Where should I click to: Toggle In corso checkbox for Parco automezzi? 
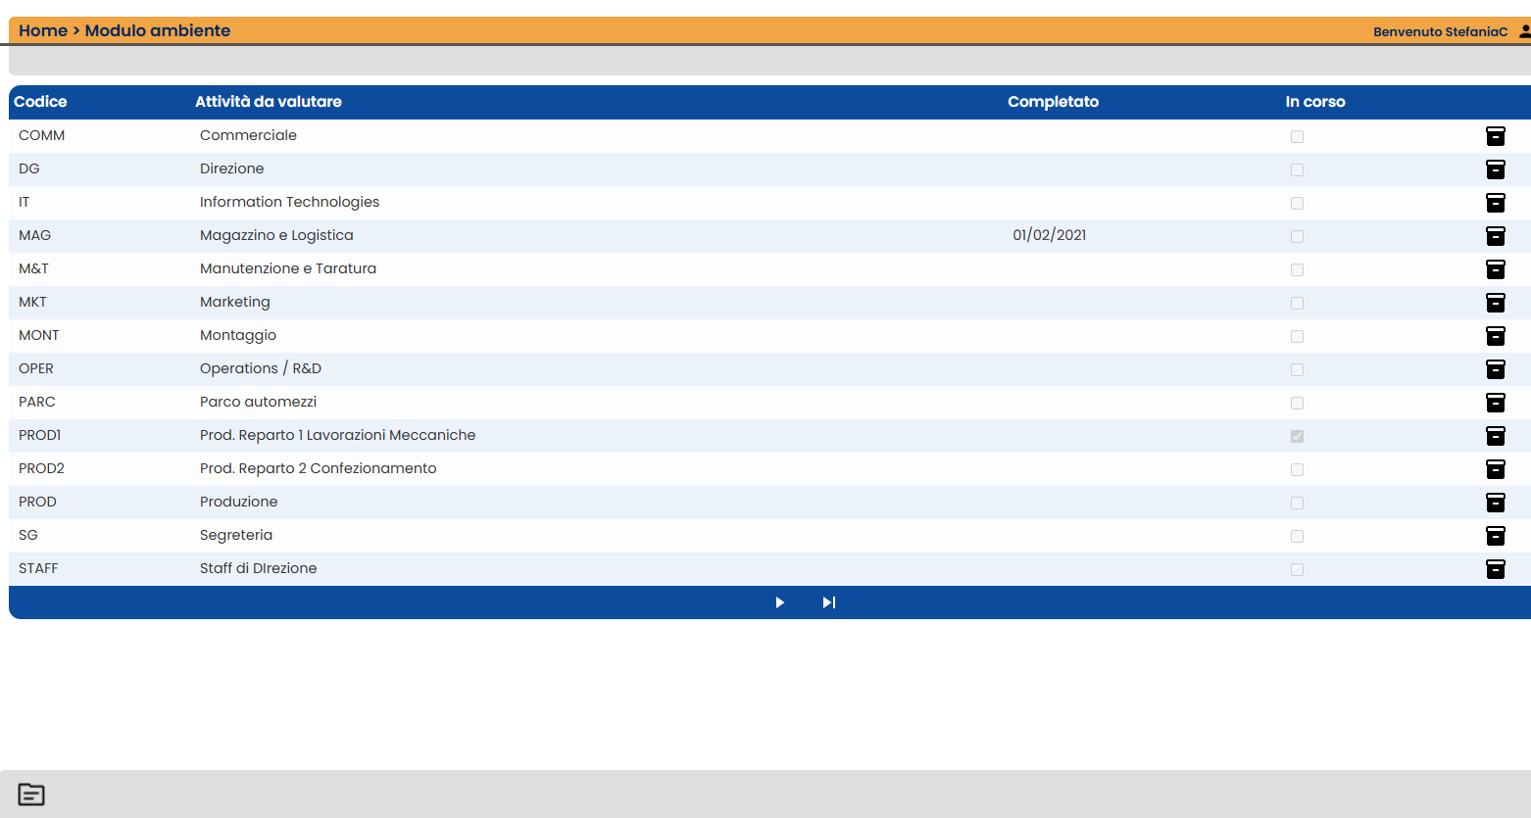click(x=1297, y=403)
